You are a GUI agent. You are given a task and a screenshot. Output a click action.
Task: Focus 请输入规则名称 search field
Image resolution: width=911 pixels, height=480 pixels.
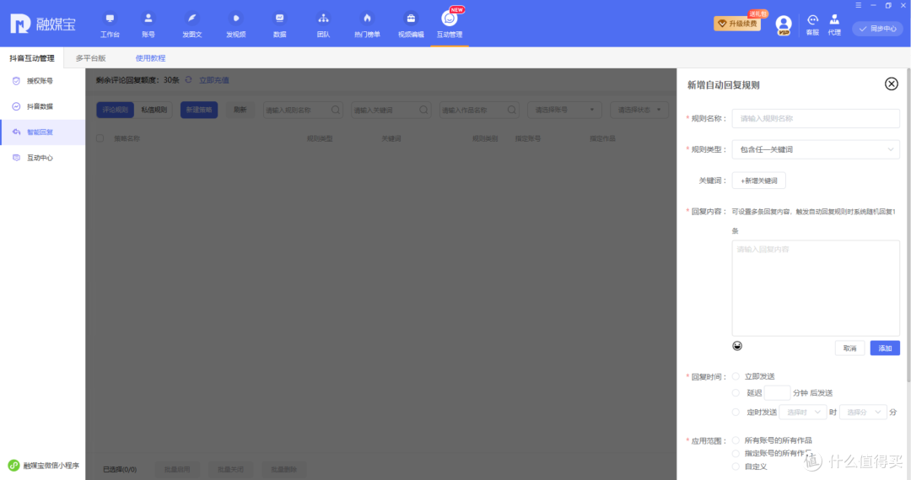pos(303,110)
